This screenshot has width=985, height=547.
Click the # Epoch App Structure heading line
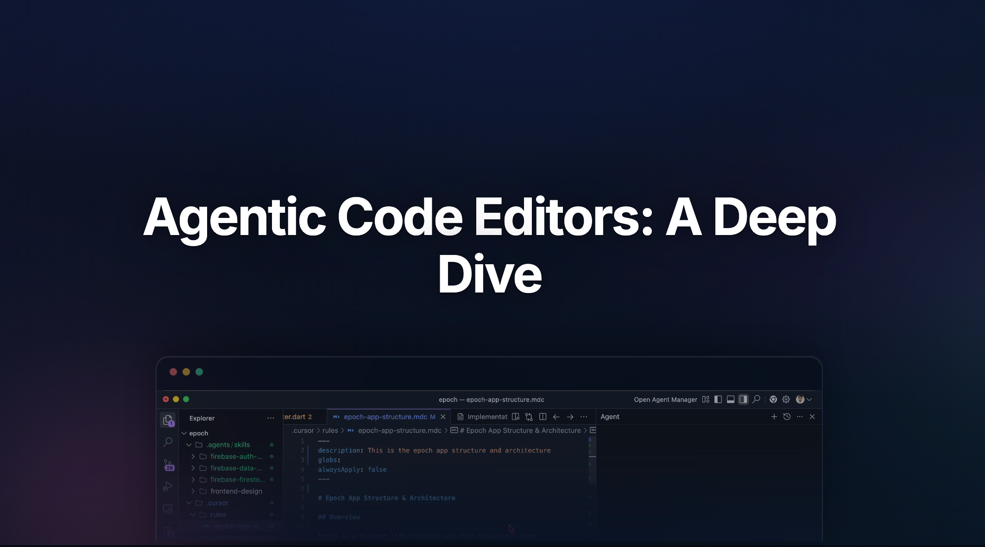tap(386, 498)
